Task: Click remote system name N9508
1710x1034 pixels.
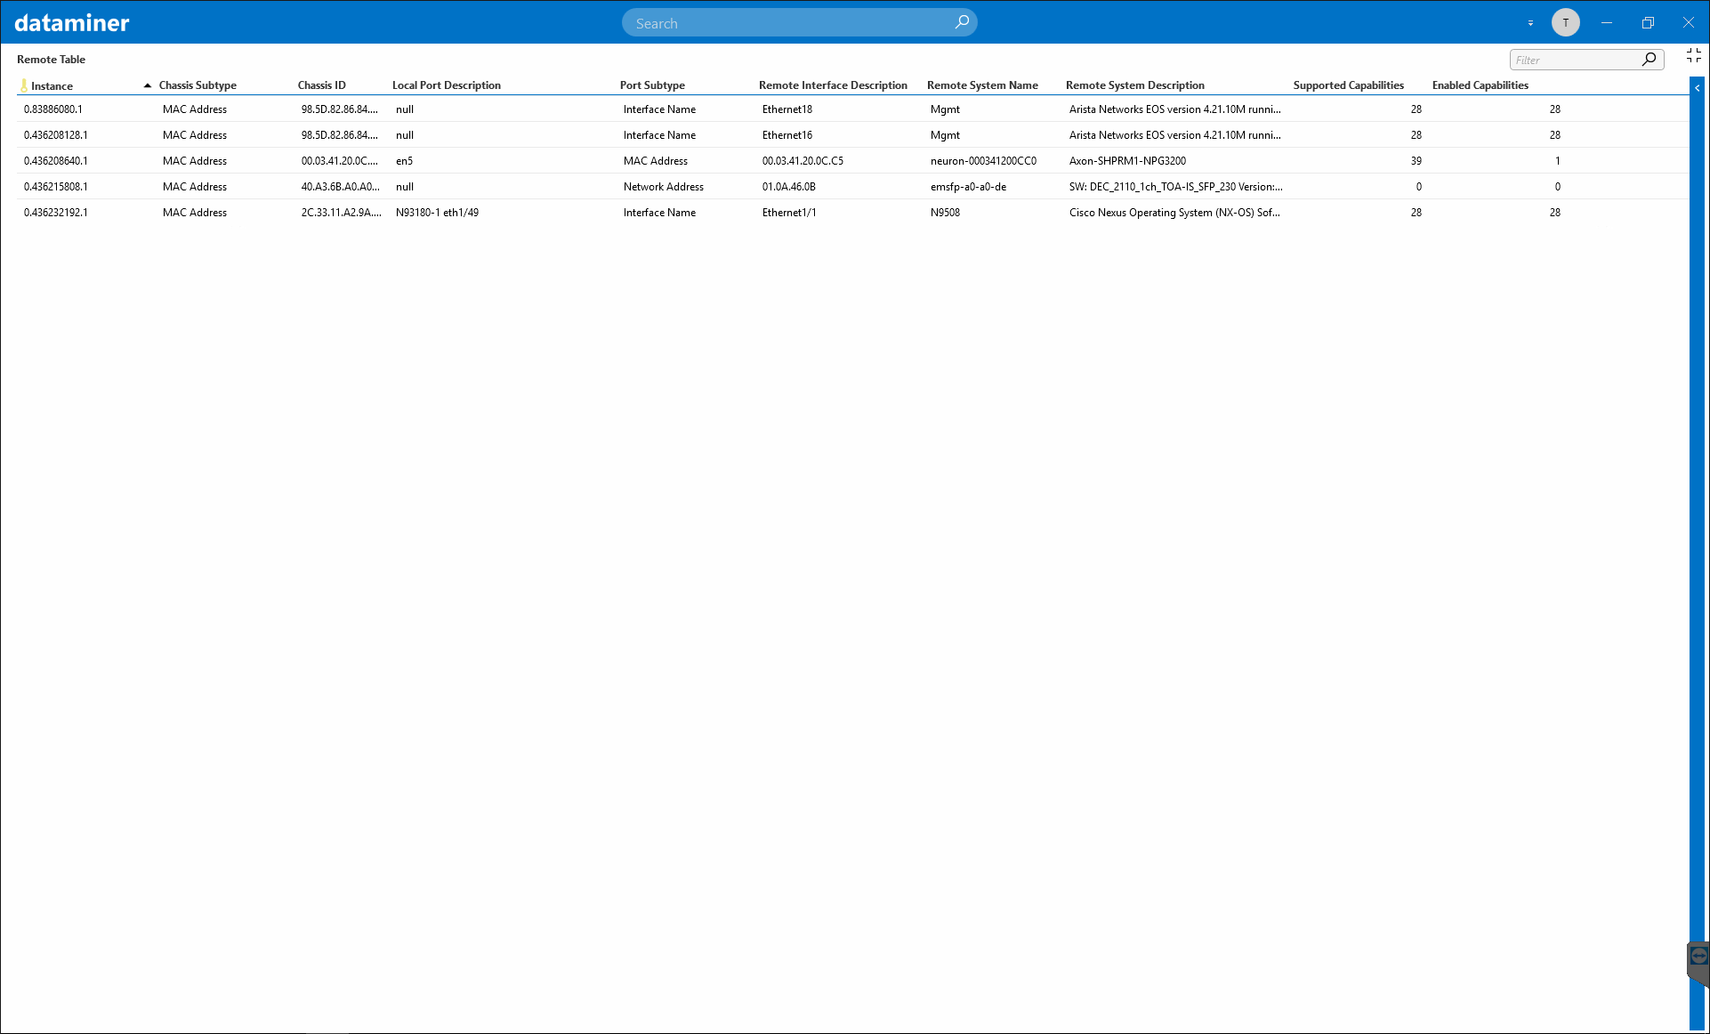Action: (945, 213)
